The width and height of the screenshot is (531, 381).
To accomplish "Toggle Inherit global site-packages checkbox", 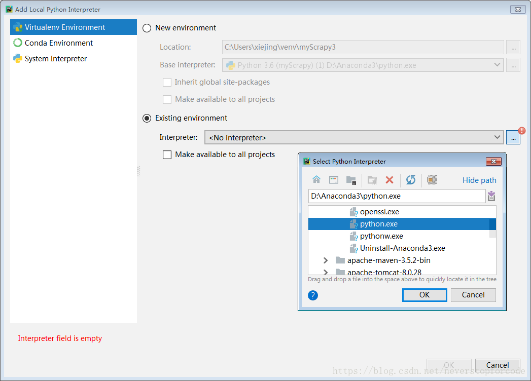I will pyautogui.click(x=167, y=82).
